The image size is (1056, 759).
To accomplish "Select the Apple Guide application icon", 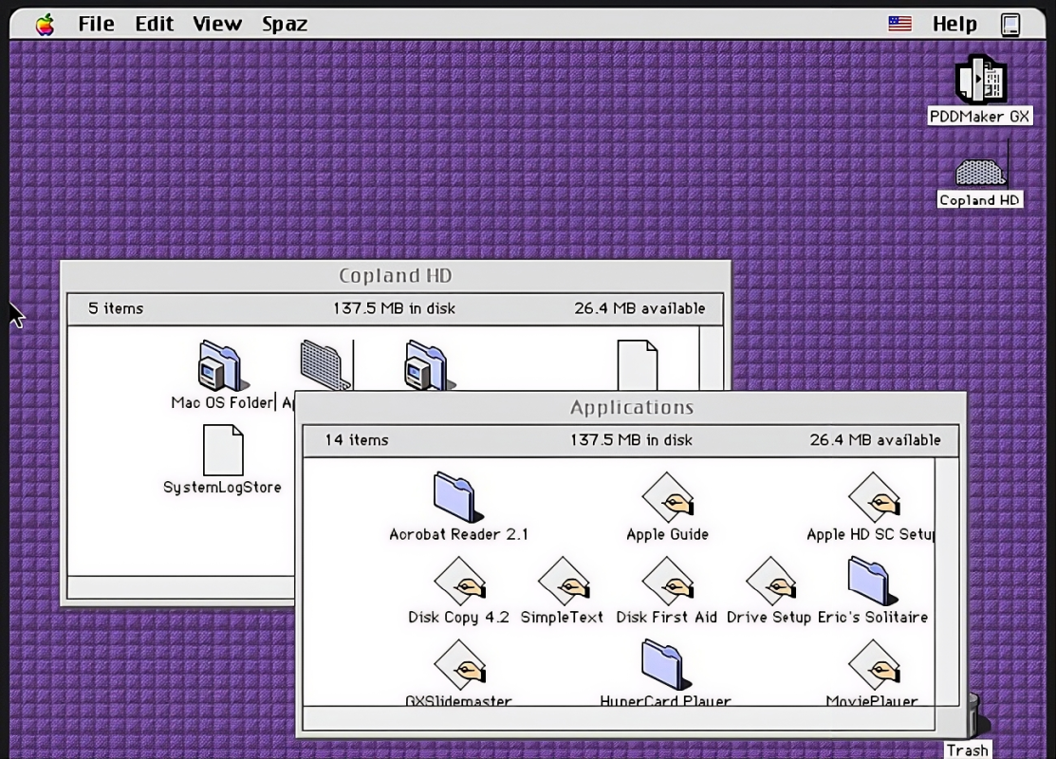I will (x=667, y=497).
